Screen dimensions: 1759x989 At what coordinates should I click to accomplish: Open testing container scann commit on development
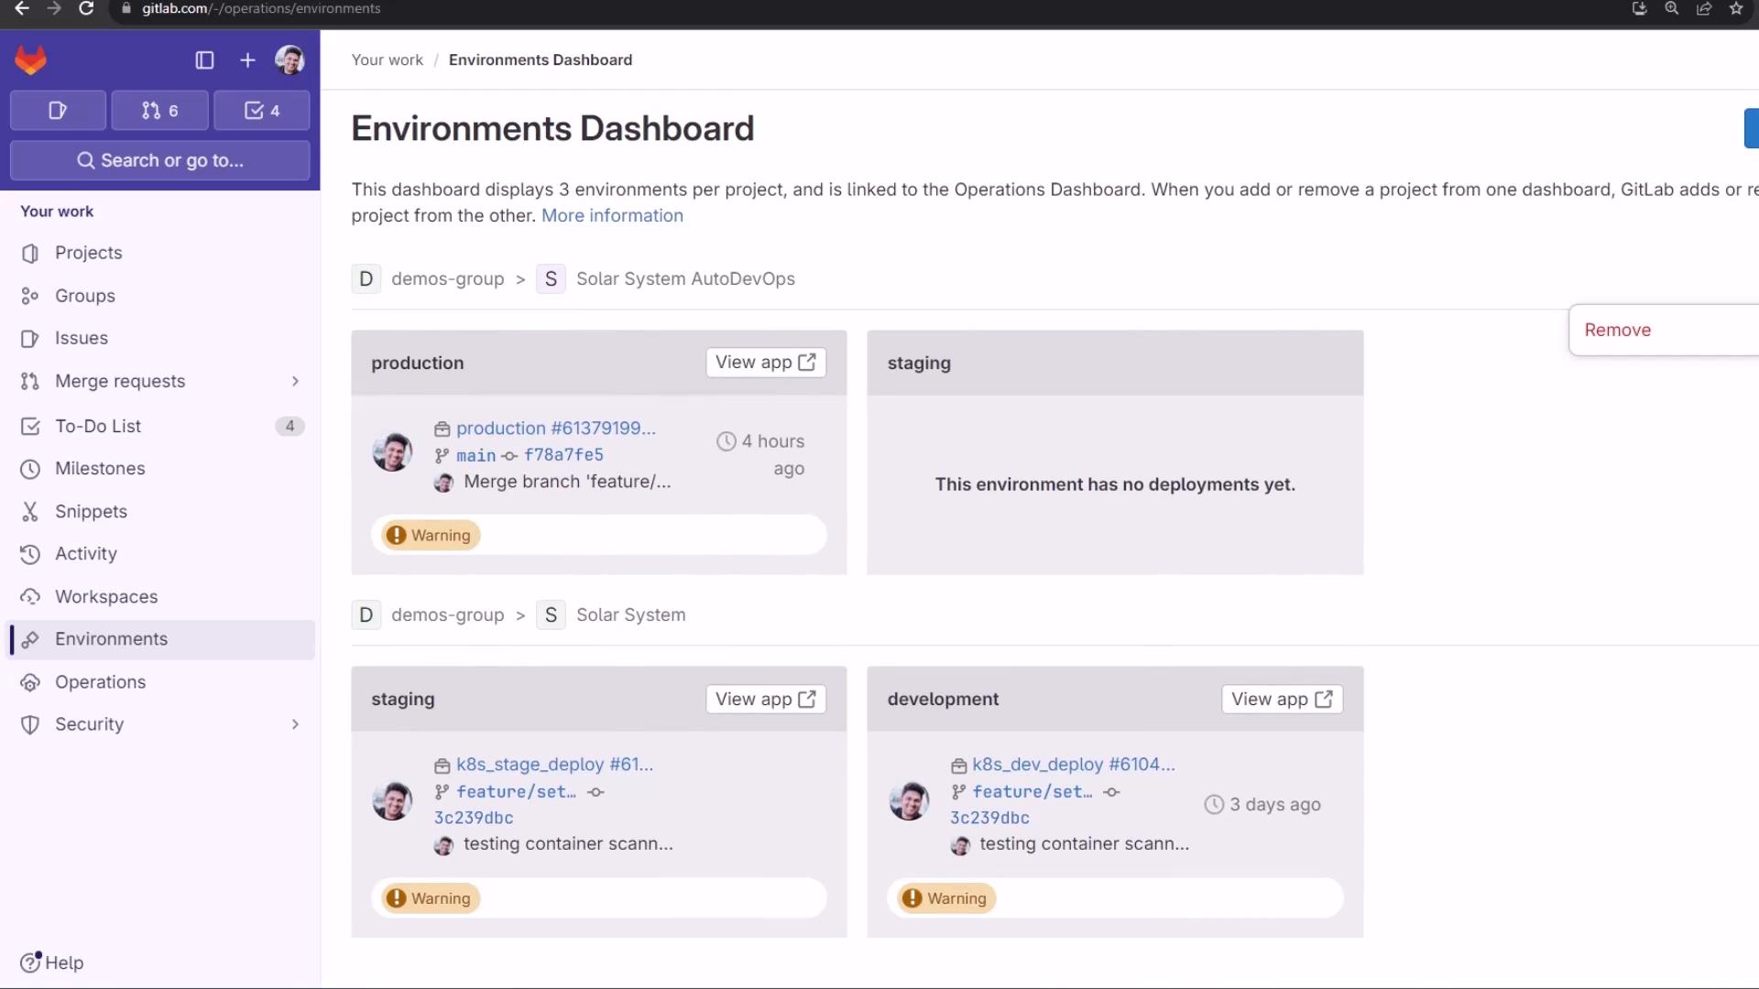click(x=1085, y=844)
